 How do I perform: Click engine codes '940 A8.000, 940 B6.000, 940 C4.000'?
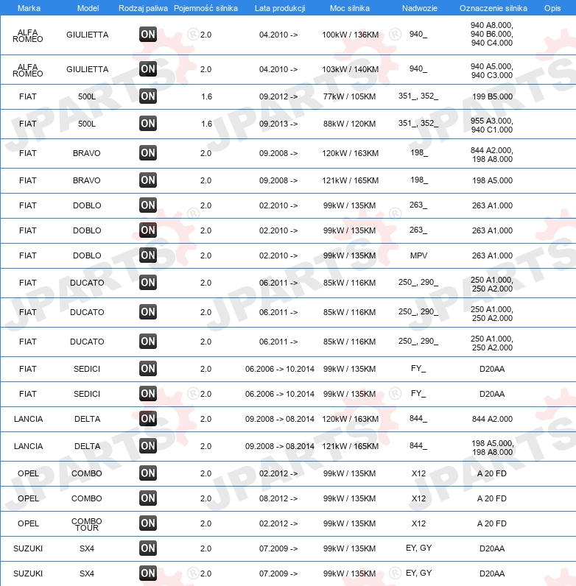pyautogui.click(x=492, y=34)
